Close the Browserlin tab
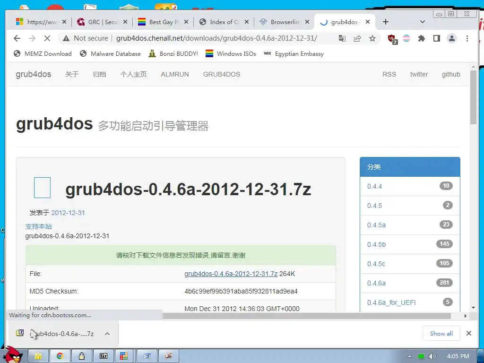Viewport: 484px width, 363px height. (307, 22)
